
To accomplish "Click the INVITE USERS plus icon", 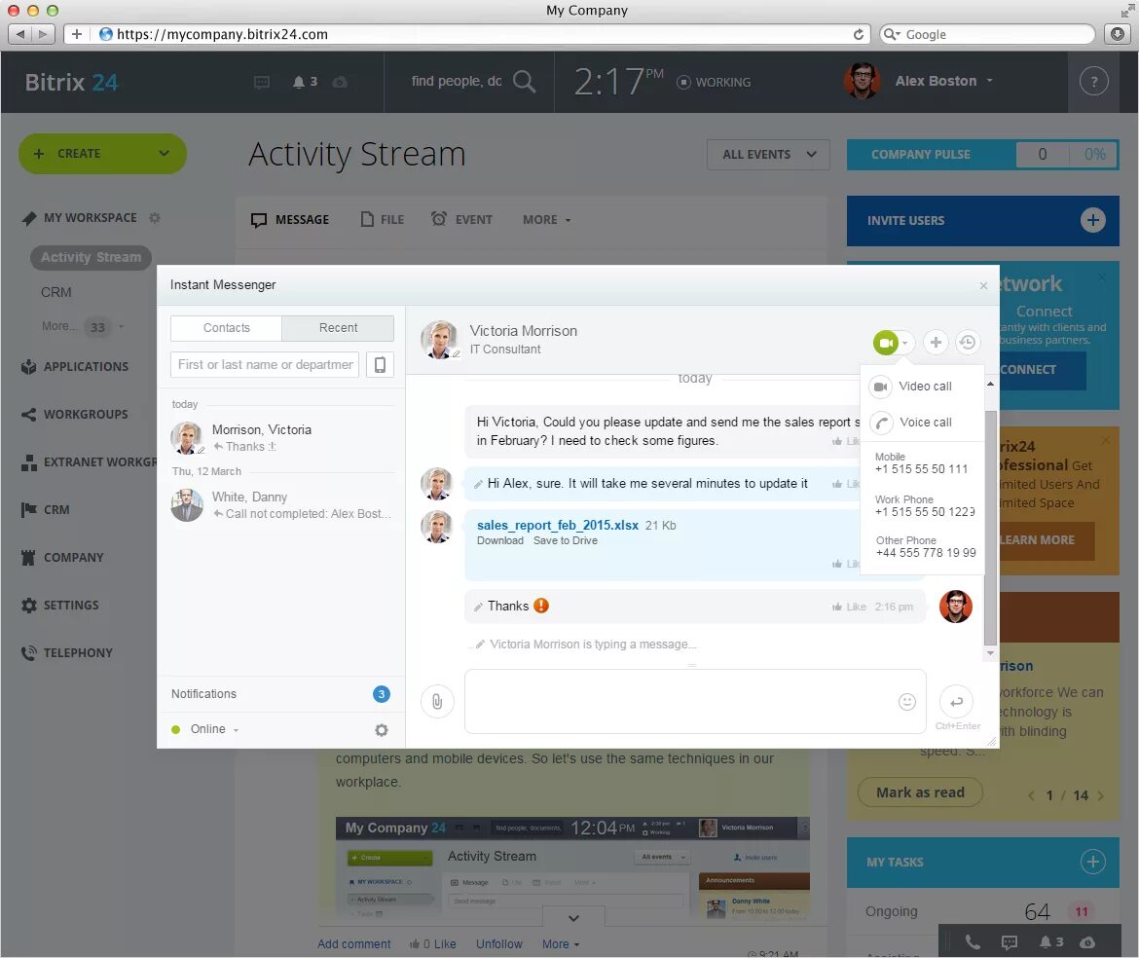I will coord(1092,220).
